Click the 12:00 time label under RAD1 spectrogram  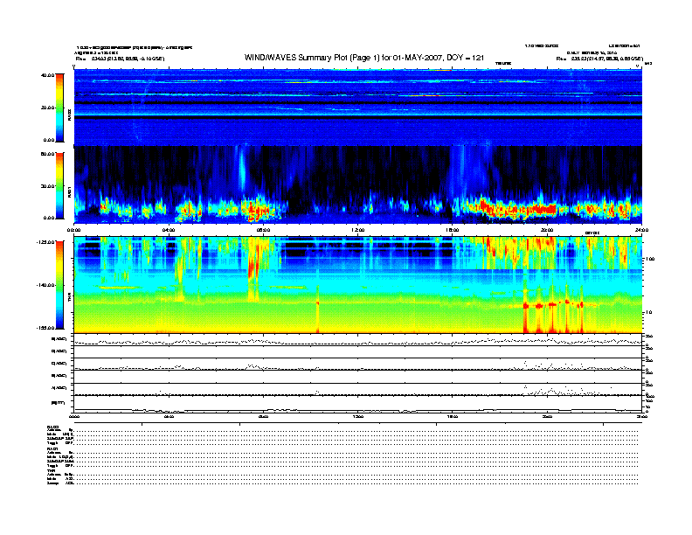(x=358, y=230)
